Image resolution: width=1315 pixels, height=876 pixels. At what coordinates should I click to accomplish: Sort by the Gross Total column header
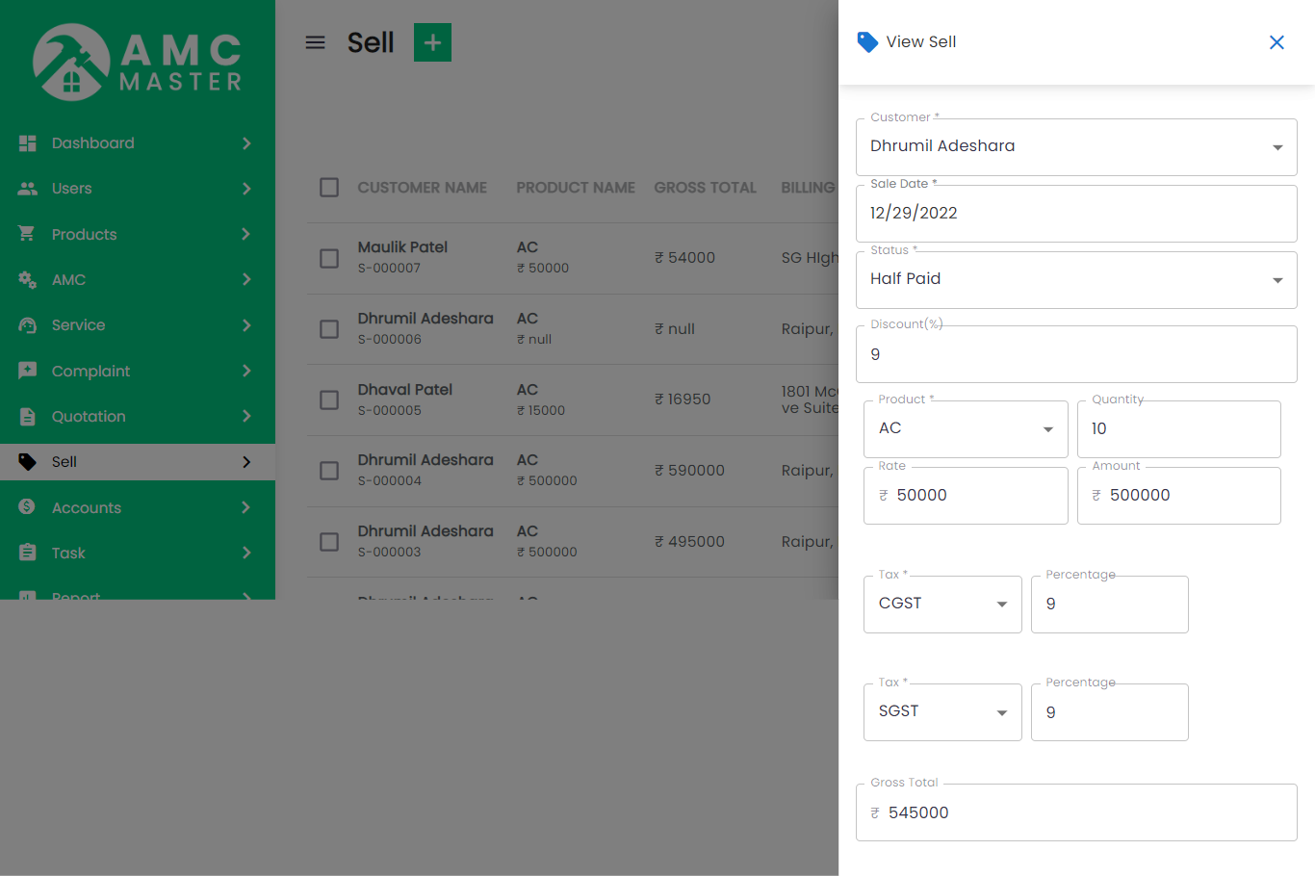[705, 188]
